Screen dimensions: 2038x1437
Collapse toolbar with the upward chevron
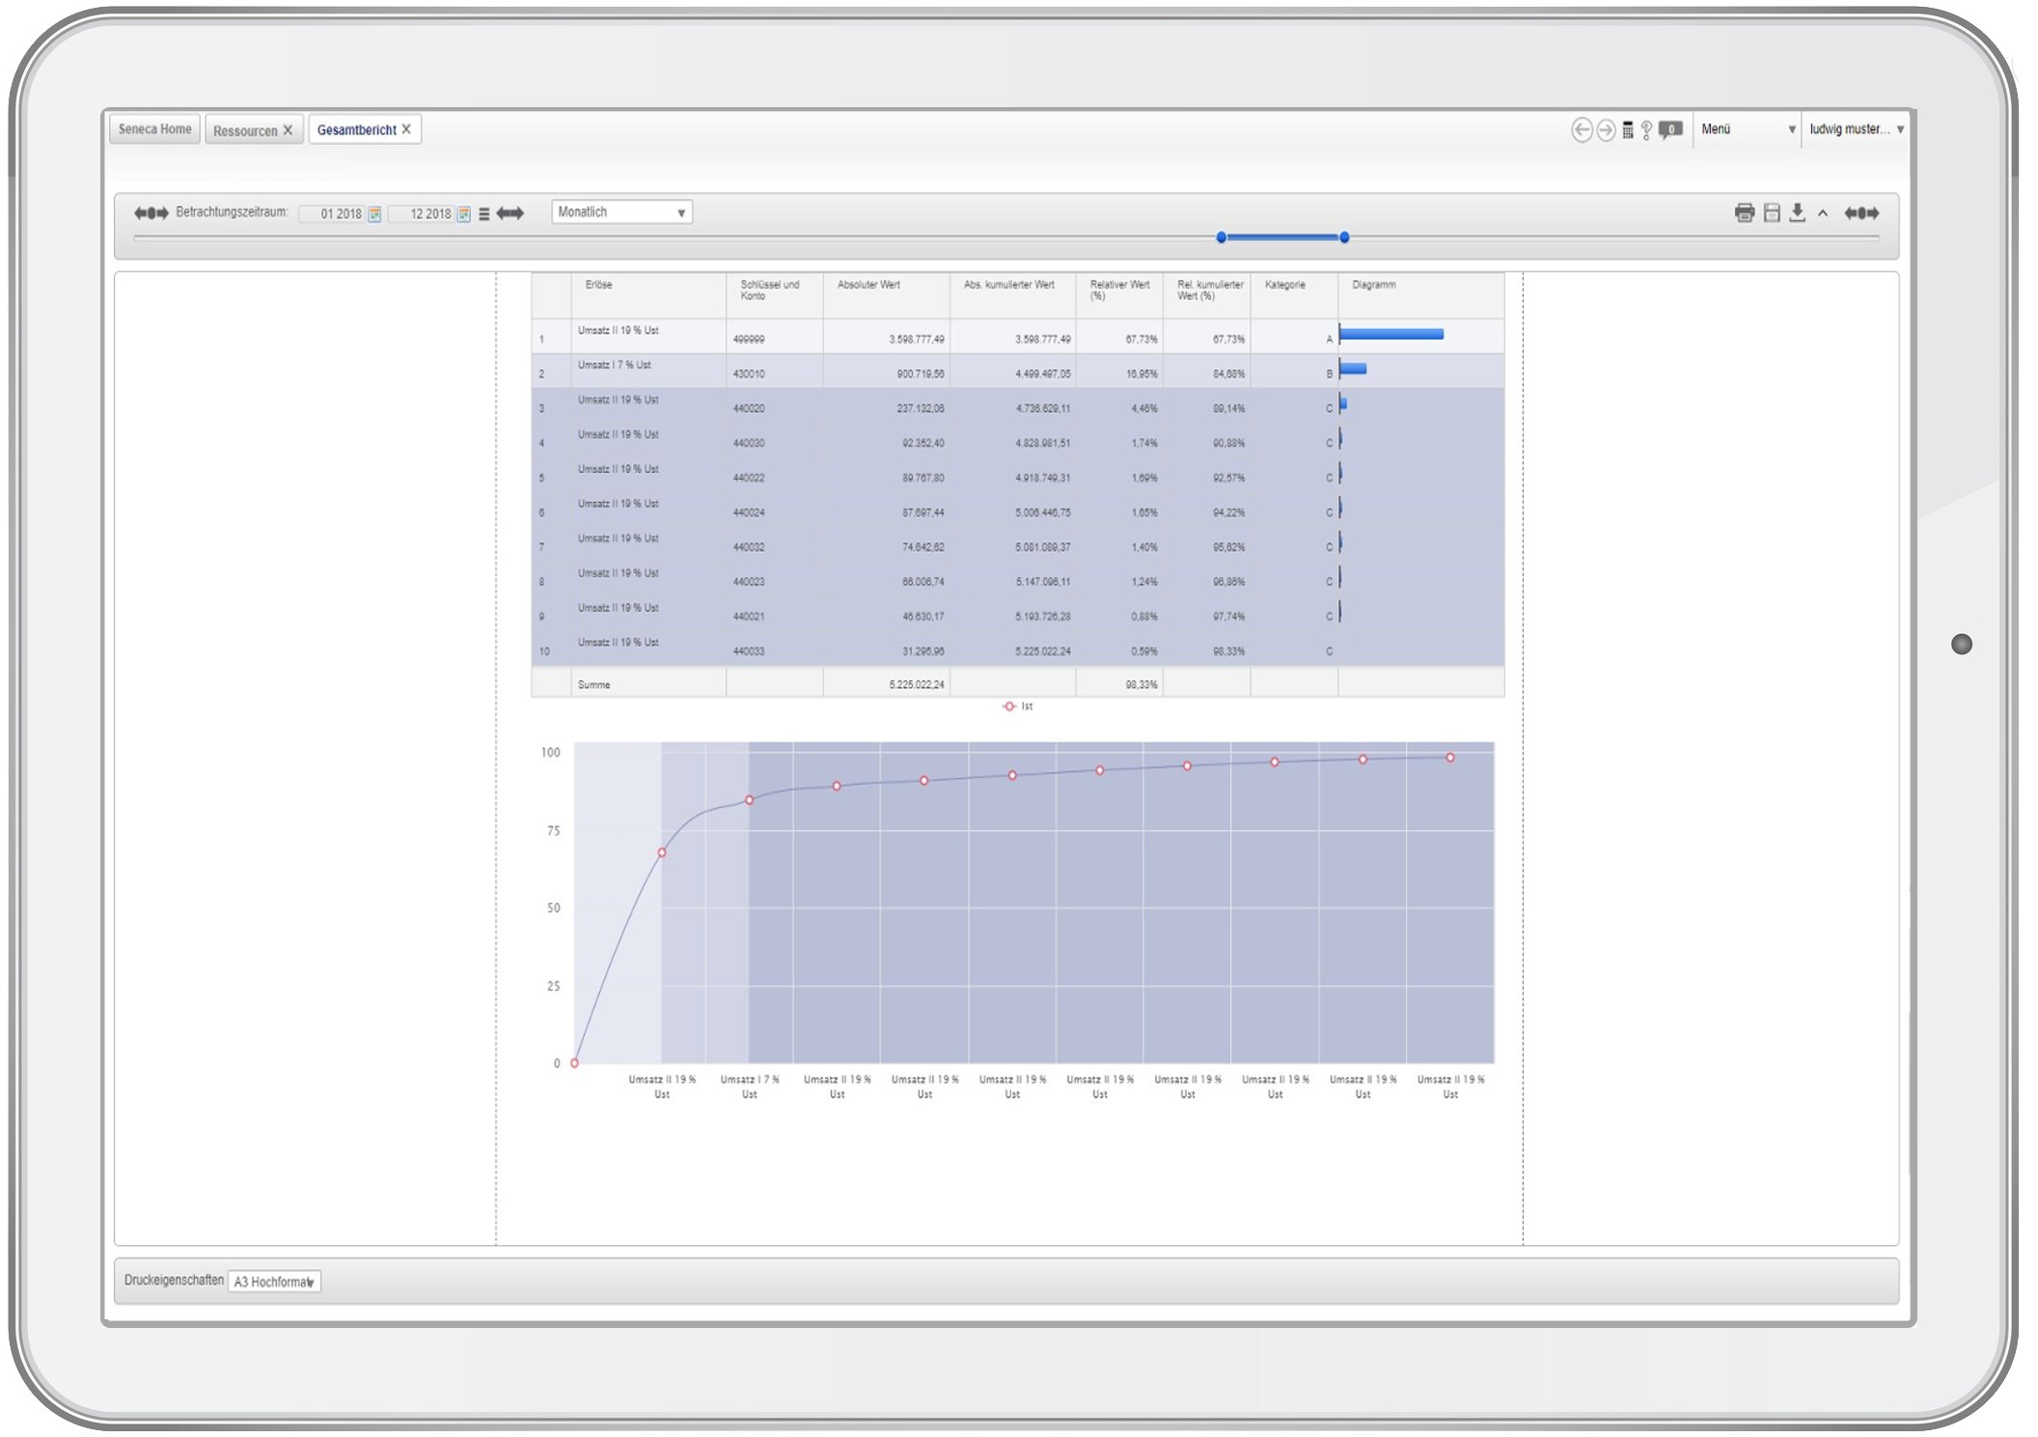(x=1823, y=213)
